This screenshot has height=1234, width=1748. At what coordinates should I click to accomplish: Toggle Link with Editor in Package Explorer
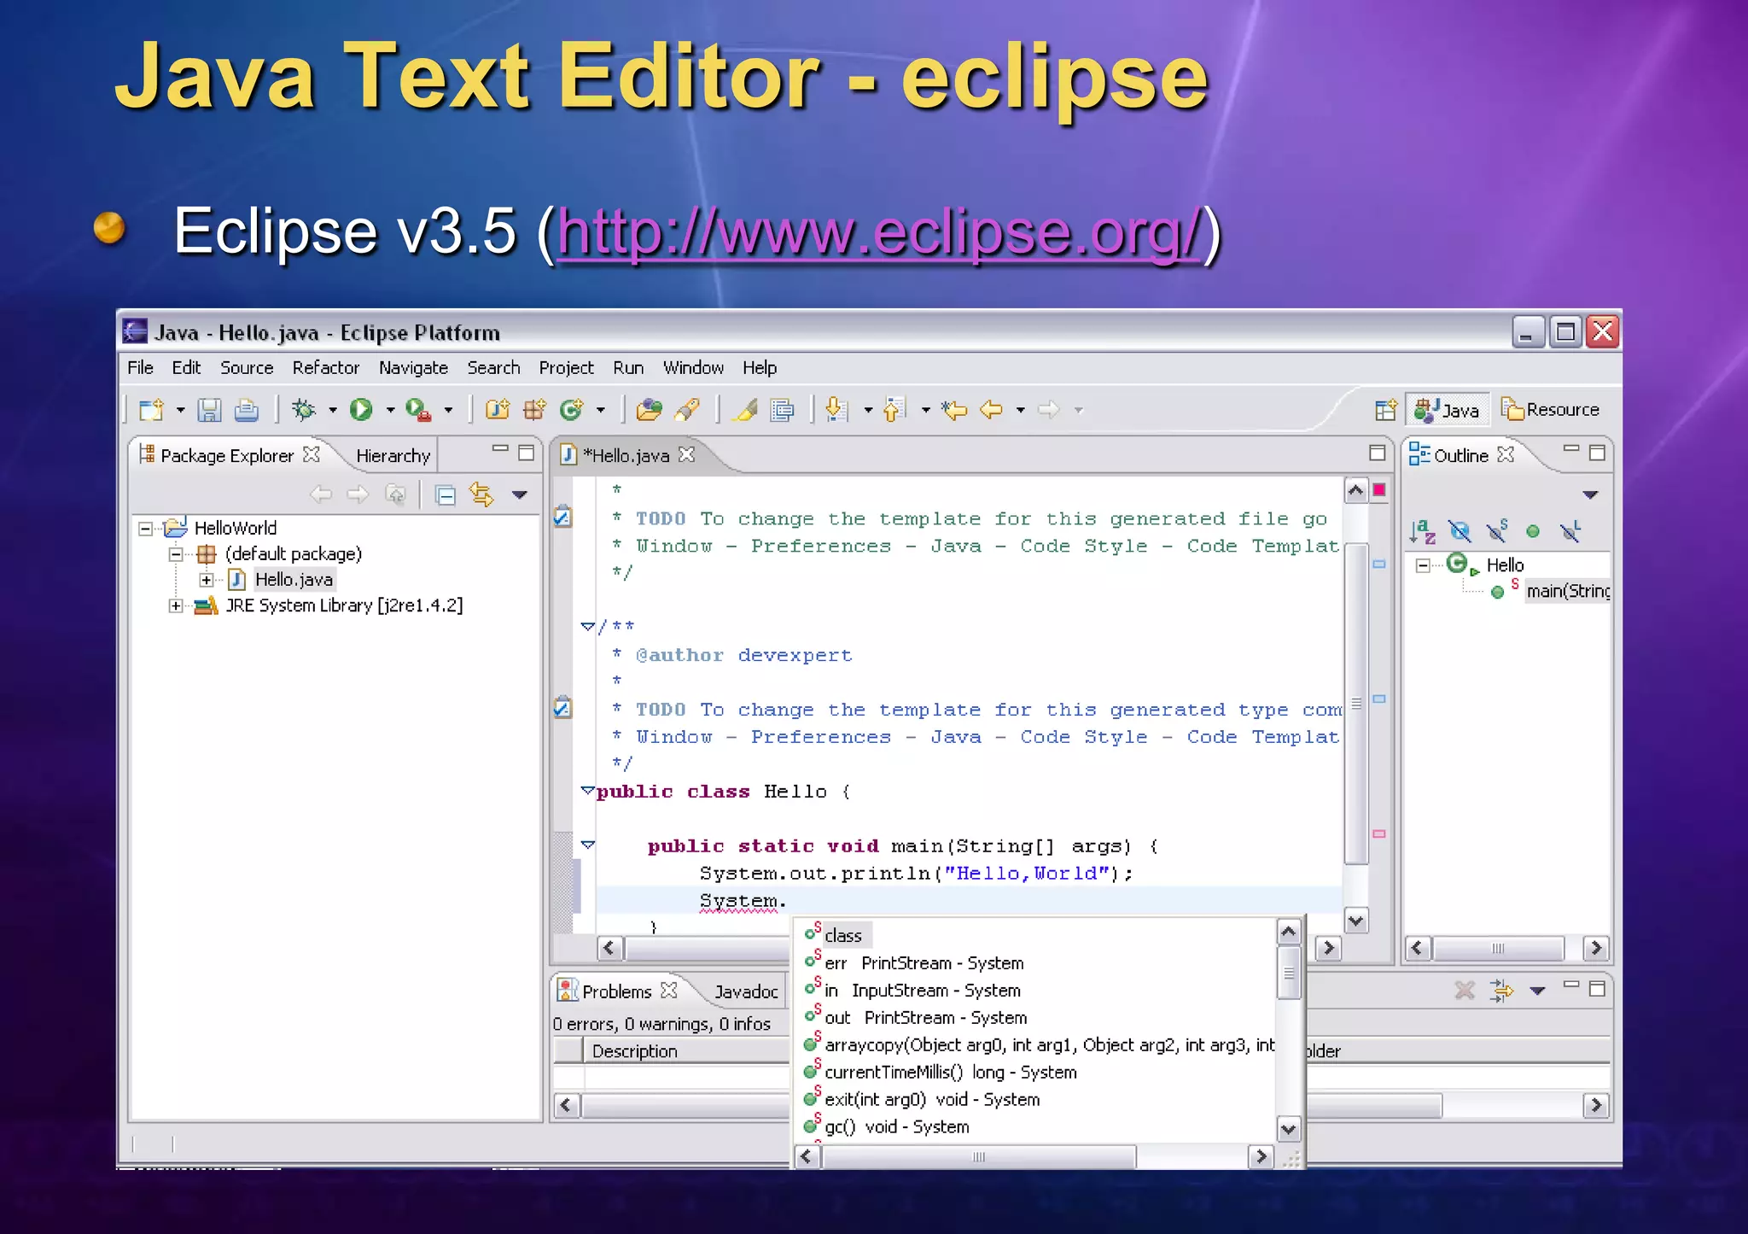(482, 494)
